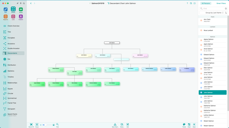Click Ann Clark box in chart
The width and height of the screenshot is (229, 128).
coord(74,72)
